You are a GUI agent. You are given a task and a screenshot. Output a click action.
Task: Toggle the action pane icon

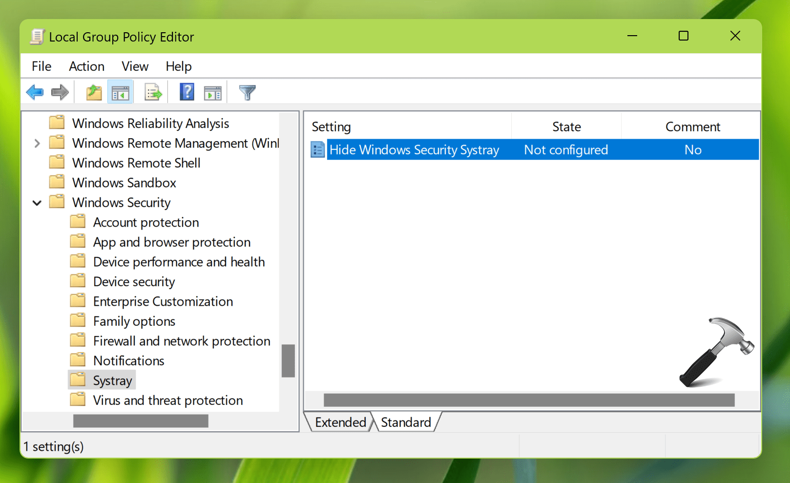[212, 92]
